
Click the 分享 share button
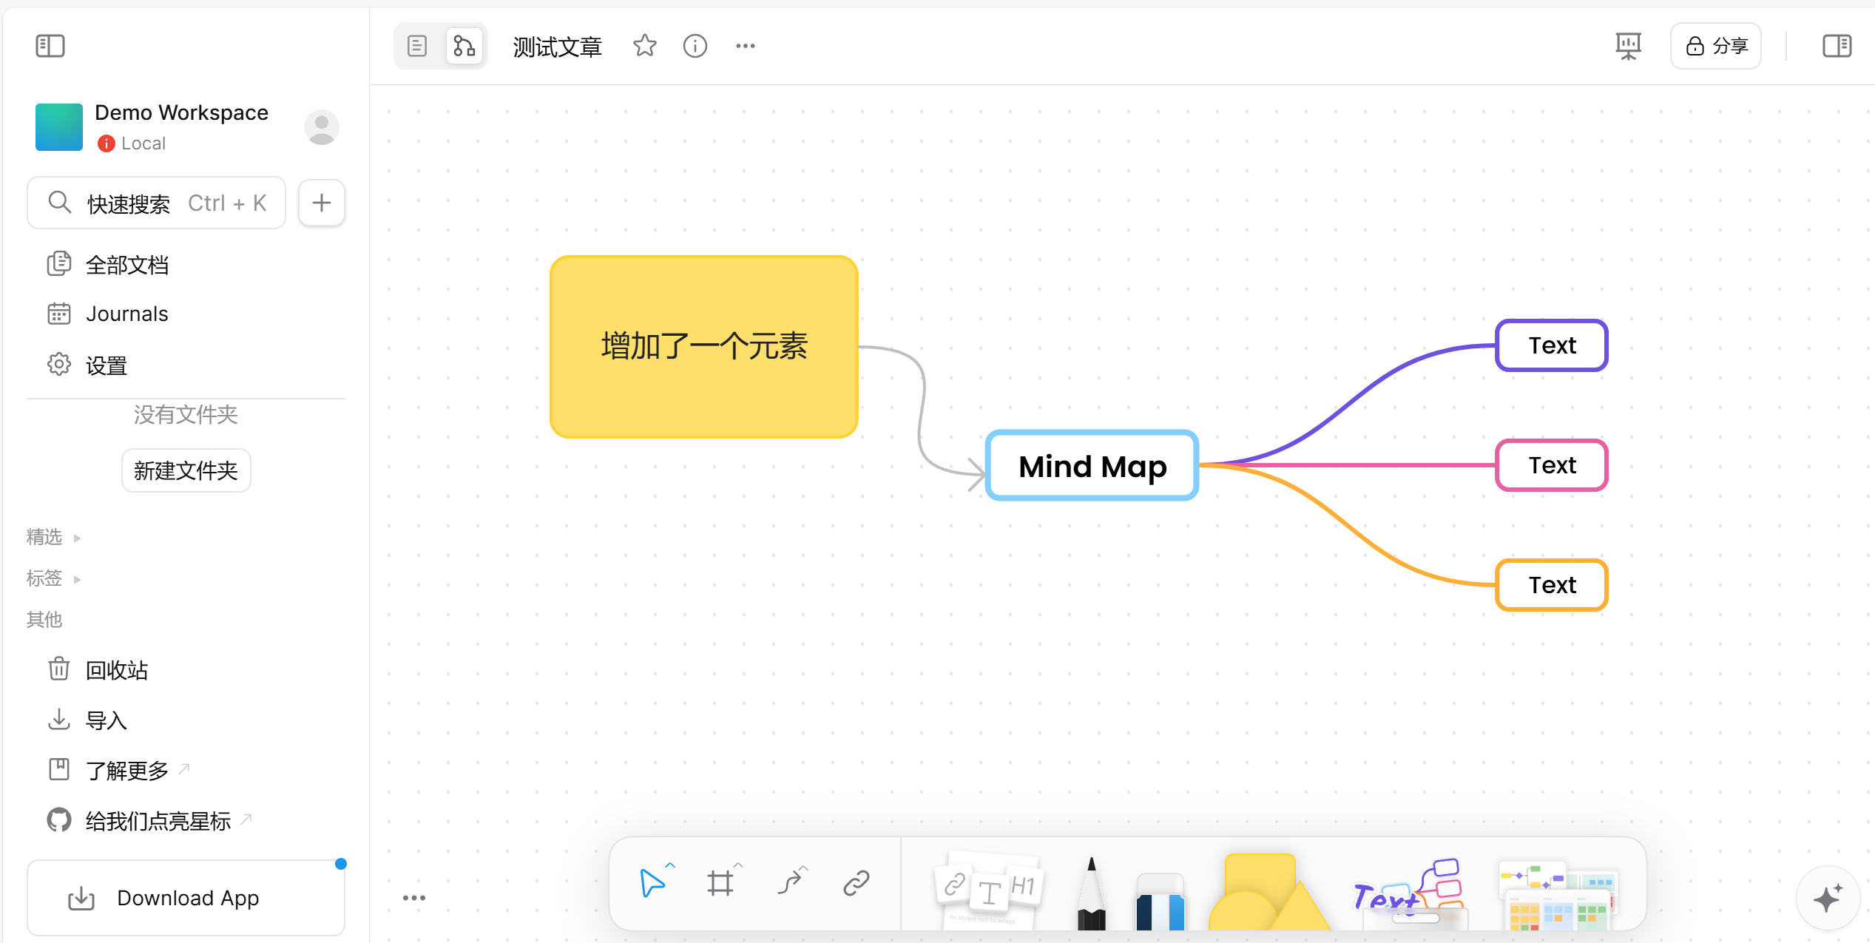1716,46
